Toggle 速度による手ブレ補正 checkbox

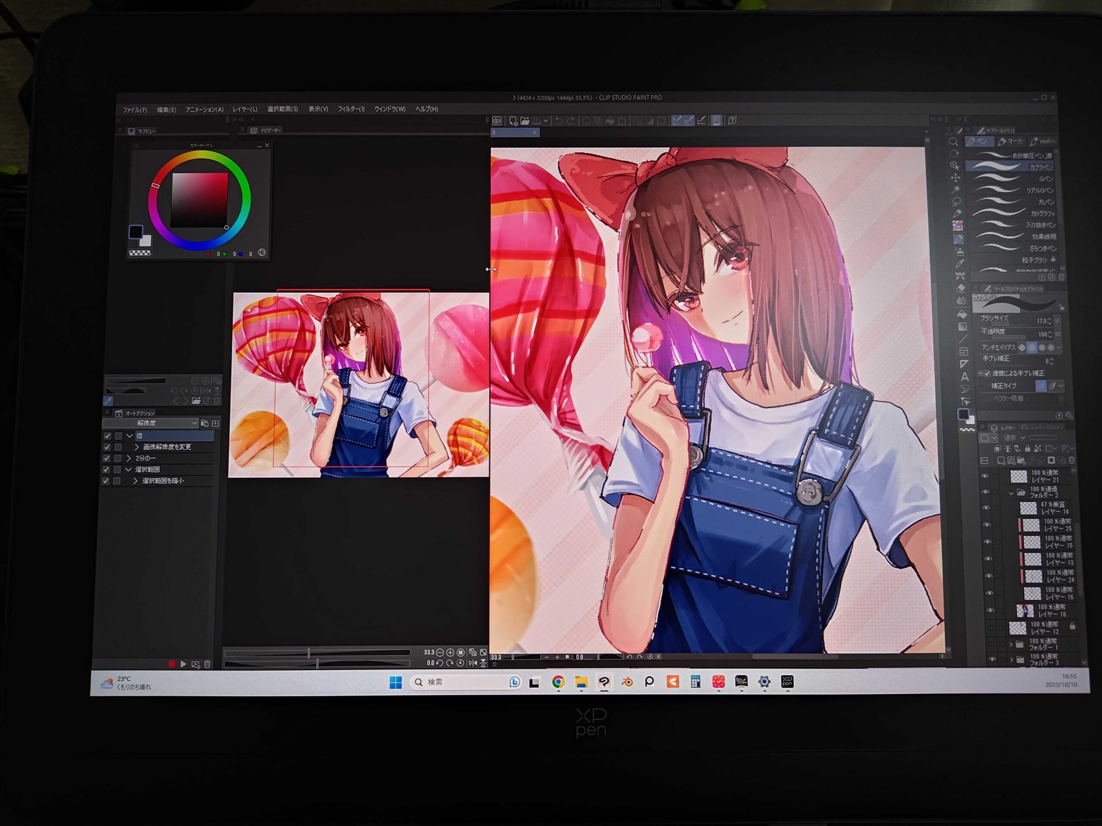(x=987, y=373)
